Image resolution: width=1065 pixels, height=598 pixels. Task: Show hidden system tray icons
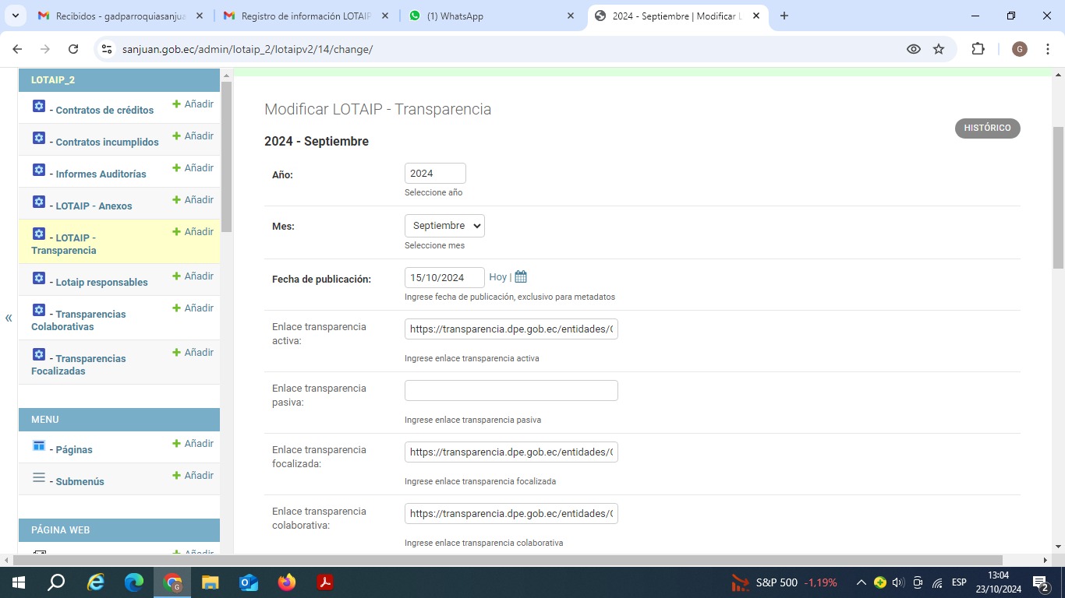(x=861, y=582)
